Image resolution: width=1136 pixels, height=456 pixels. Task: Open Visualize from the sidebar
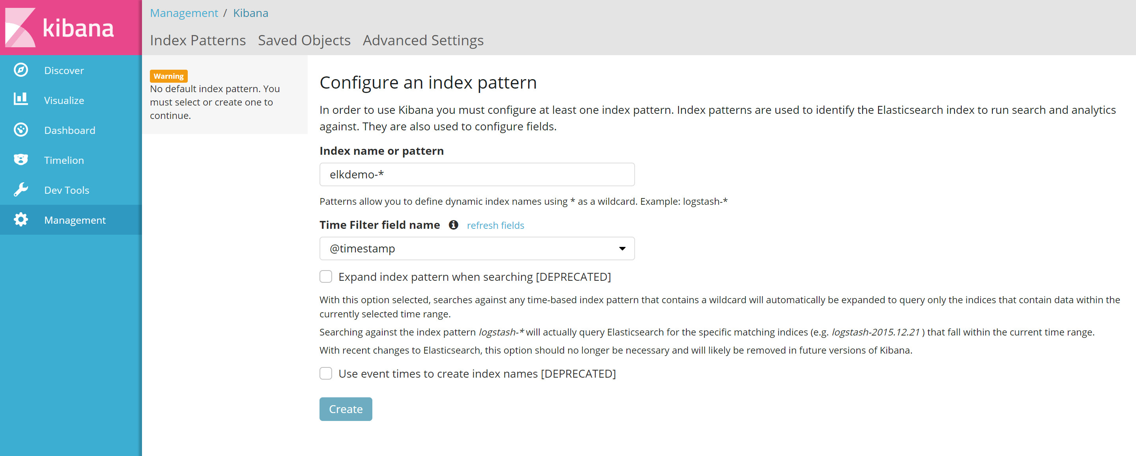64,100
